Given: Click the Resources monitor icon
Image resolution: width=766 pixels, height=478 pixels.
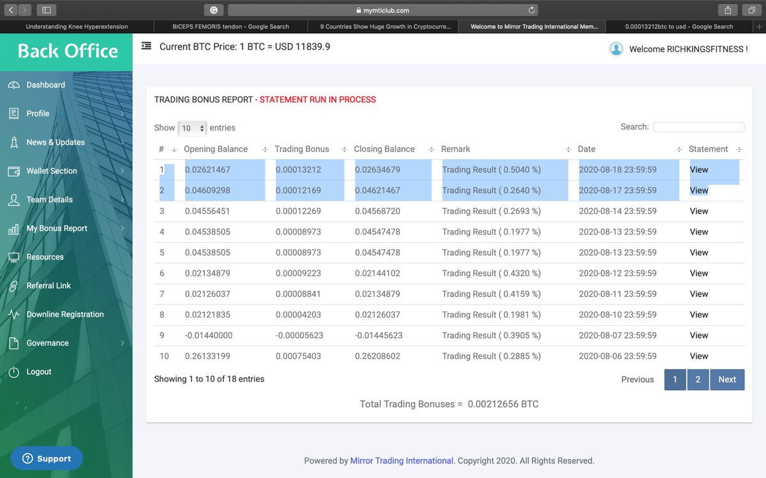Looking at the screenshot, I should [x=13, y=257].
